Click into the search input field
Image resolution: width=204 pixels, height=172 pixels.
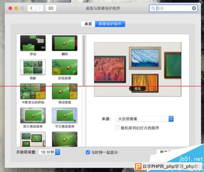pyautogui.click(x=173, y=8)
